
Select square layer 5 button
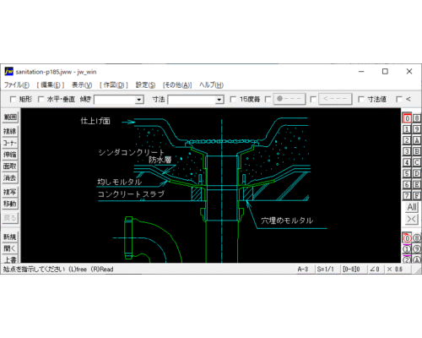tap(407, 173)
